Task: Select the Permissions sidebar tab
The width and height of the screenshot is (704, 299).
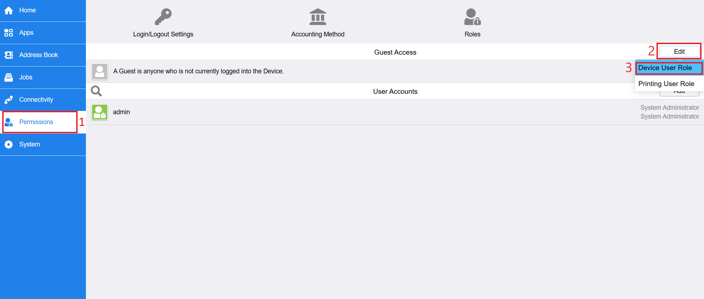Action: 36,122
